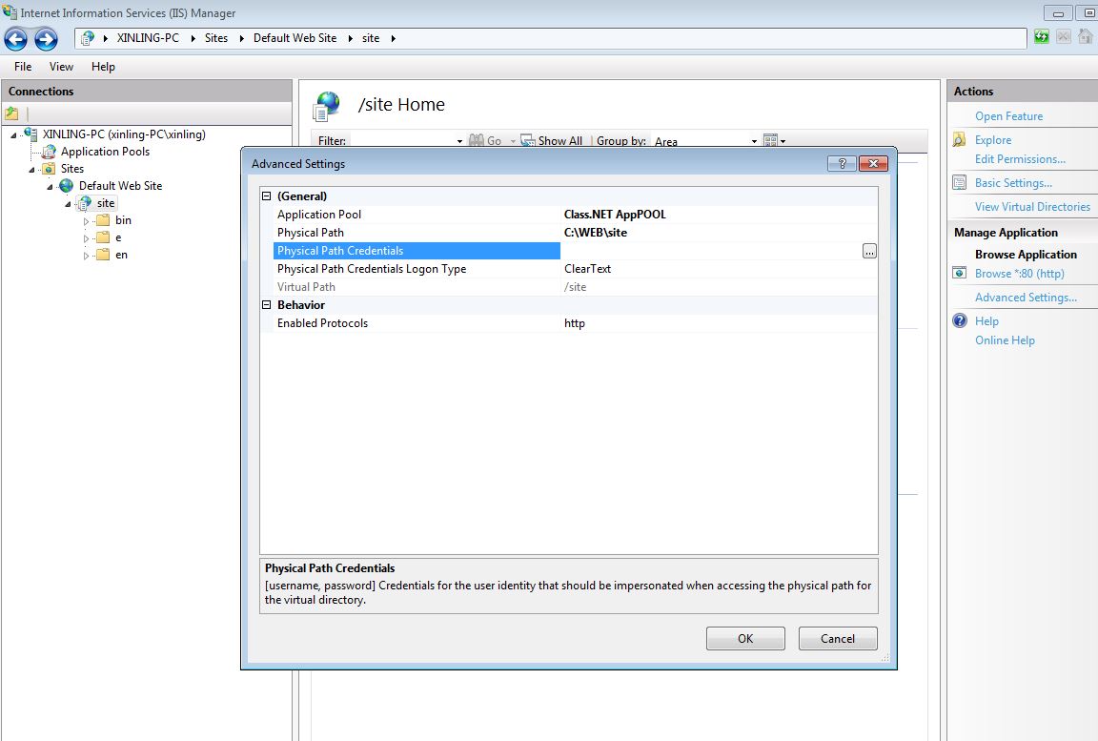The height and width of the screenshot is (741, 1098).
Task: Select the en folder in the tree
Action: (121, 255)
